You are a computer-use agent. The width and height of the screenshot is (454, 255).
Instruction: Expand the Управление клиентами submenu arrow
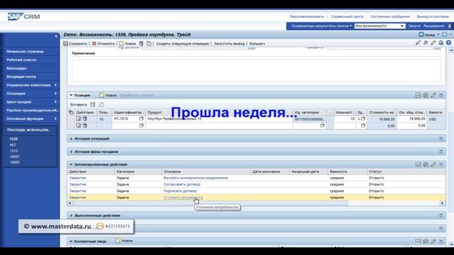click(55, 85)
